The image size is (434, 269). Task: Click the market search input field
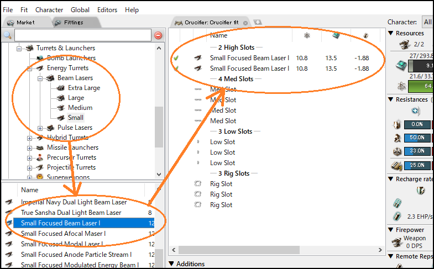pyautogui.click(x=82, y=35)
